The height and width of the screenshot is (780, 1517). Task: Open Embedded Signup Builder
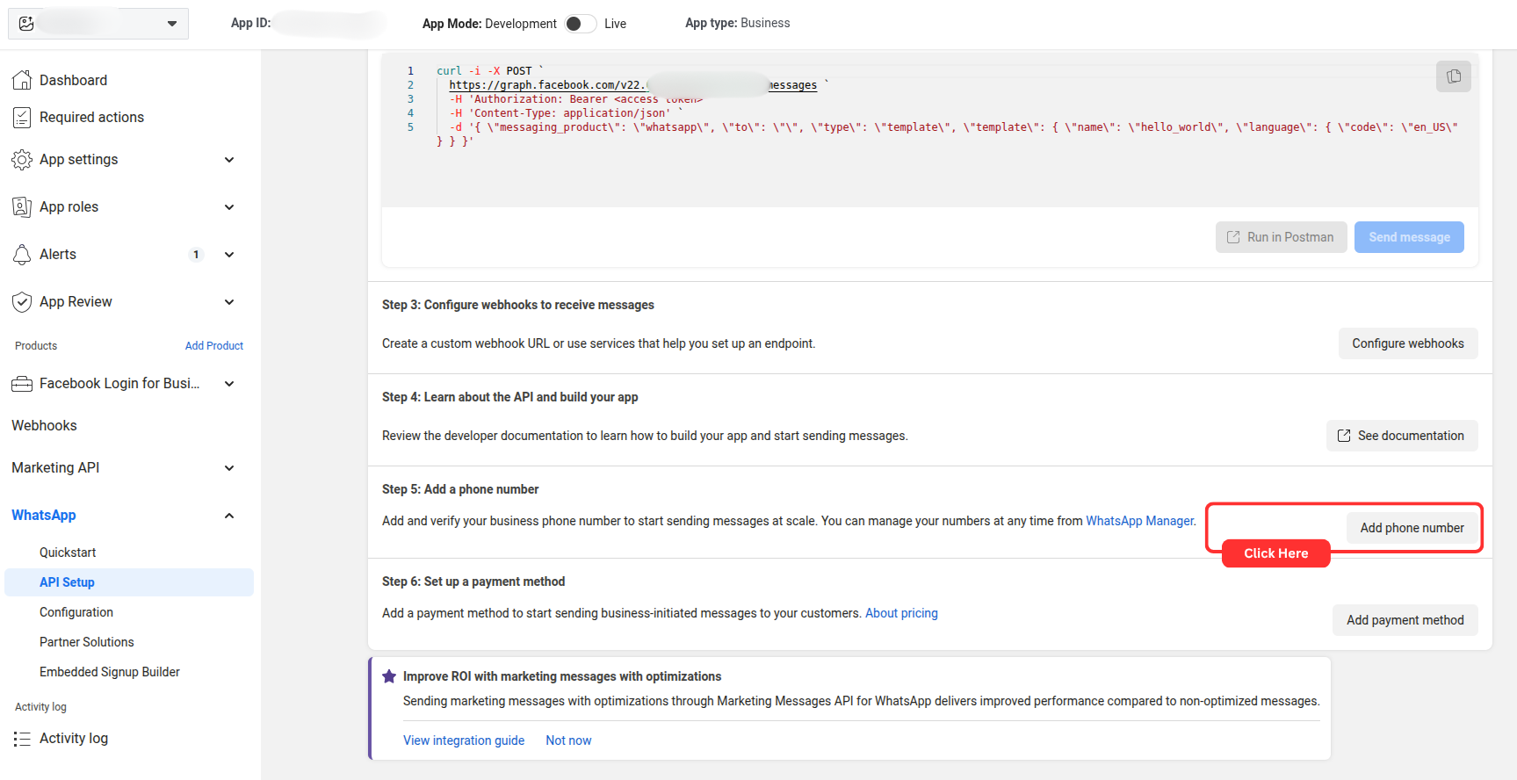(110, 672)
